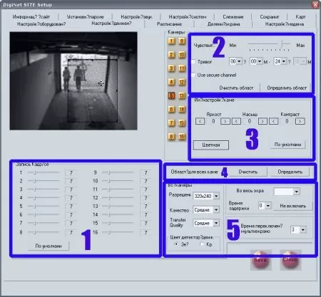This screenshot has height=297, width=321.
Task: Select camera 3 button
Action: click(x=171, y=68)
